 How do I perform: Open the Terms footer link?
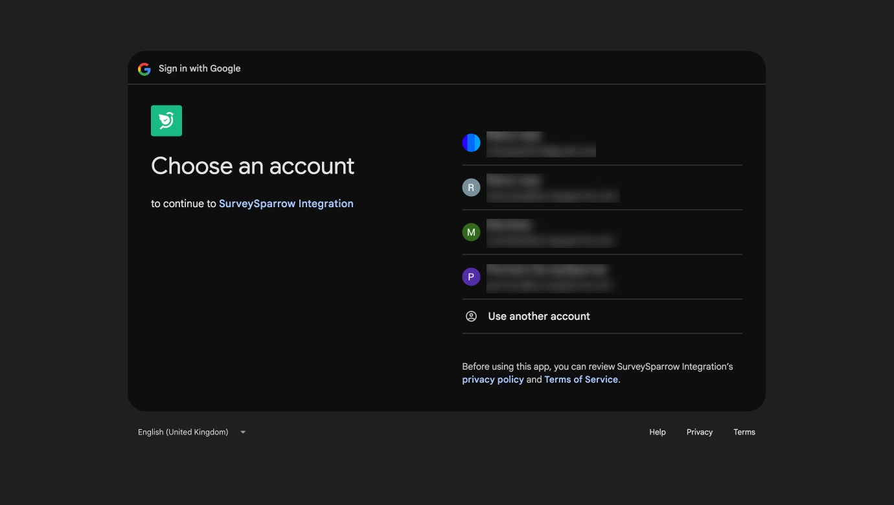744,432
